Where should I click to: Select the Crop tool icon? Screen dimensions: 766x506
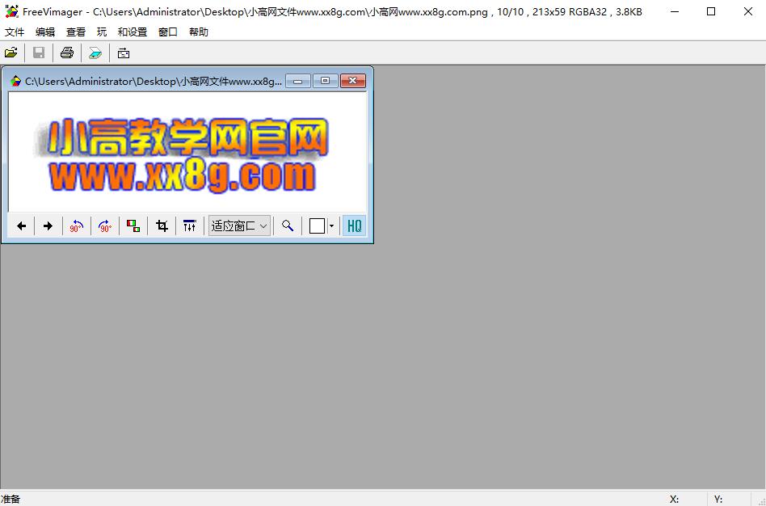pyautogui.click(x=161, y=226)
